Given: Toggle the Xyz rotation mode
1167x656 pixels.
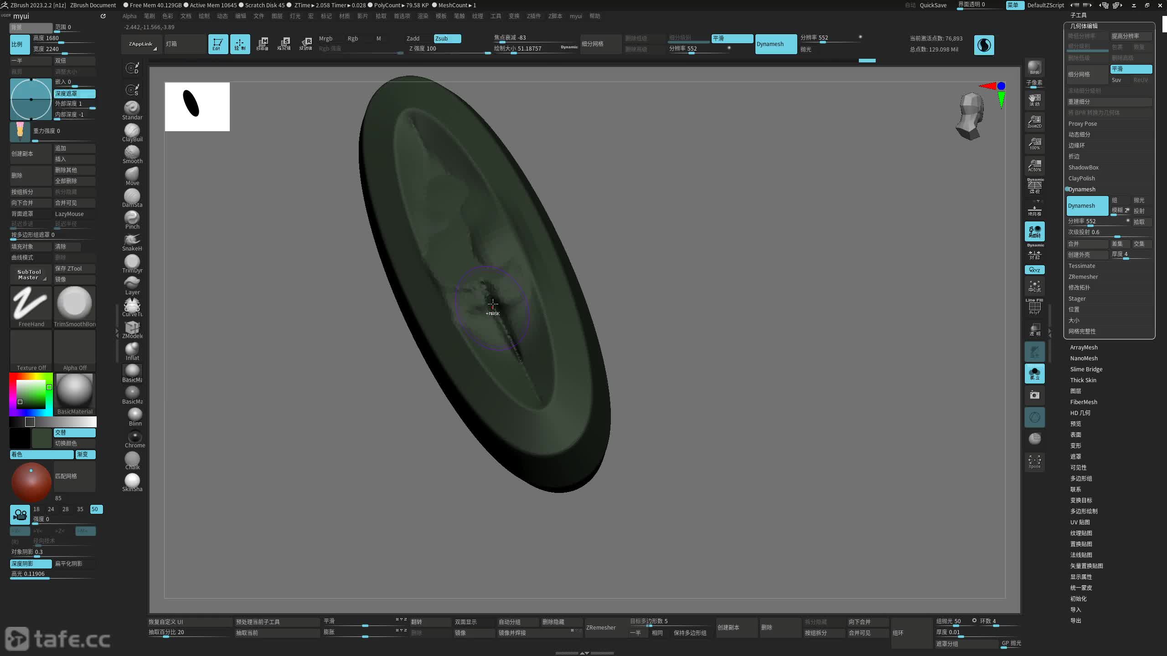Looking at the screenshot, I should coord(1034,270).
